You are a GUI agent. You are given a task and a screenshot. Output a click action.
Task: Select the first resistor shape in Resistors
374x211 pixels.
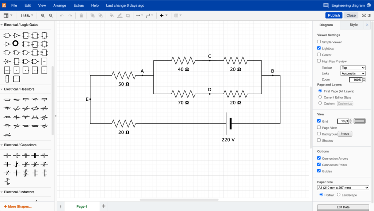pos(7,100)
